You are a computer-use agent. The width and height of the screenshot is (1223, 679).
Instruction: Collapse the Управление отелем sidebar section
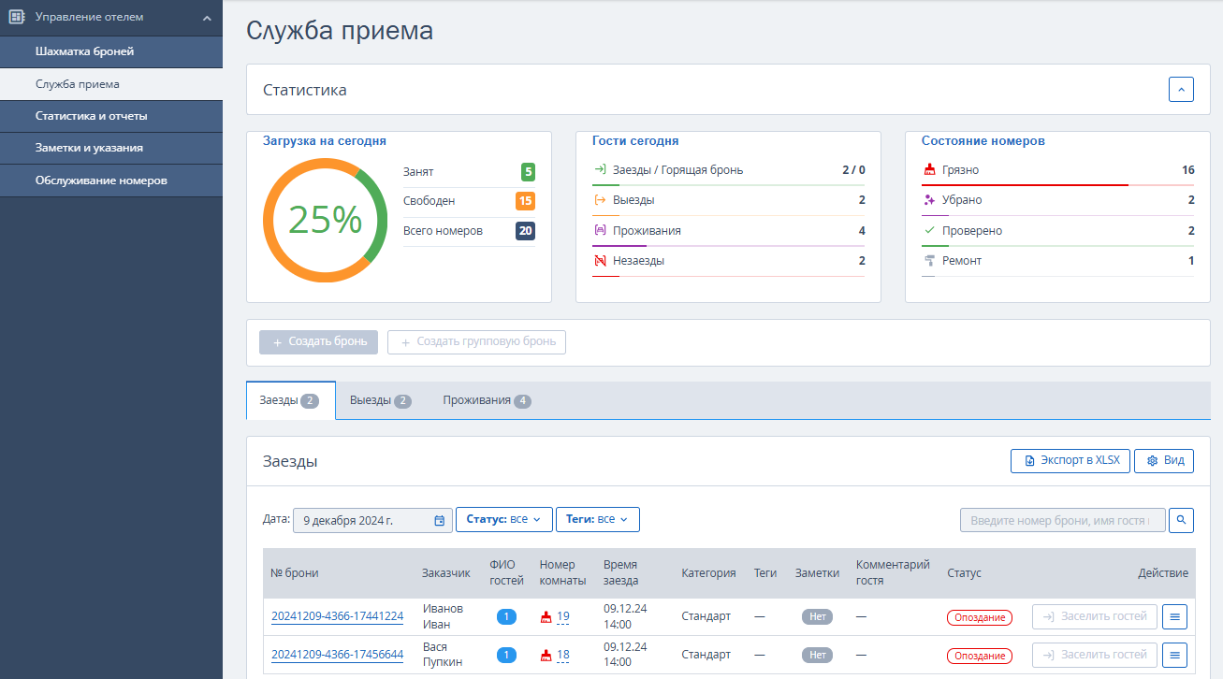point(207,18)
